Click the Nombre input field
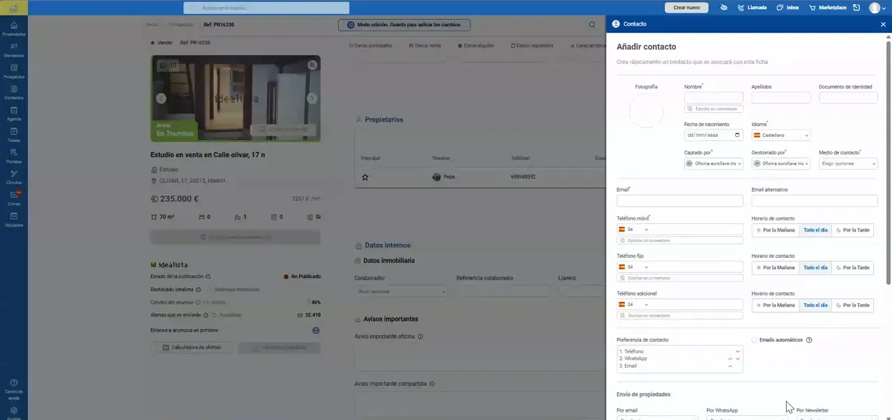892x420 pixels. (x=714, y=98)
